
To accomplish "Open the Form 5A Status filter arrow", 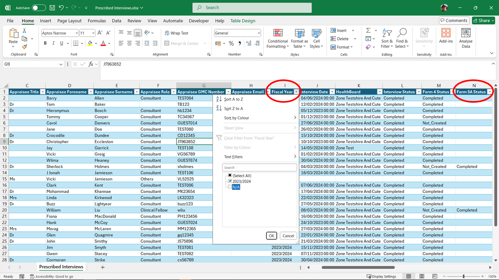I will 490,92.
